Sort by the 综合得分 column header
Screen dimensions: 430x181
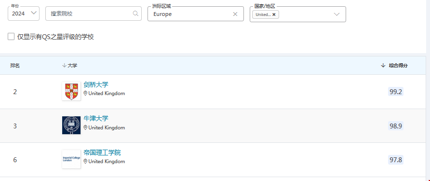tap(398, 65)
